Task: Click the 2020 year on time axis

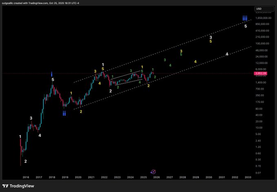Action: pos(78,177)
